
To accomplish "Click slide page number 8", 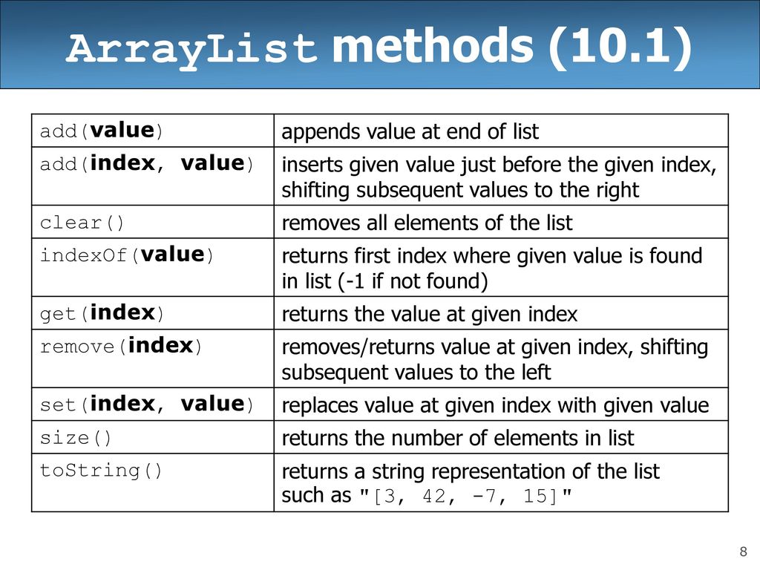I will click(x=743, y=551).
